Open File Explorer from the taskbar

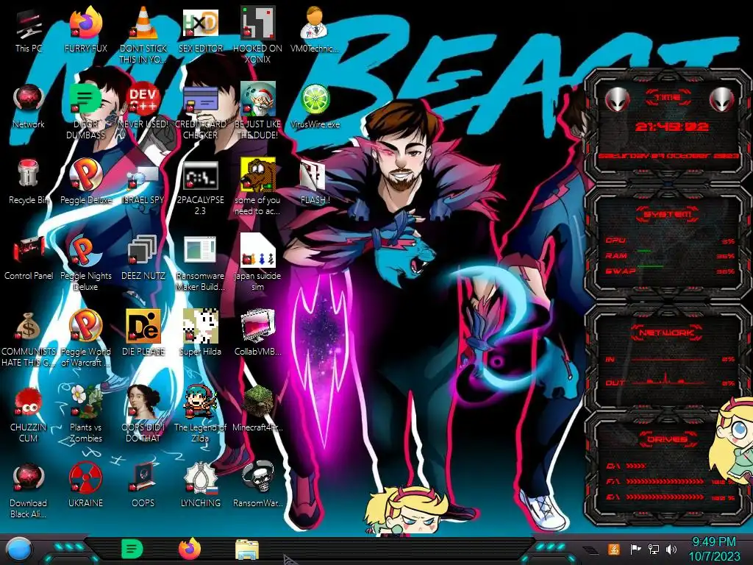(247, 550)
